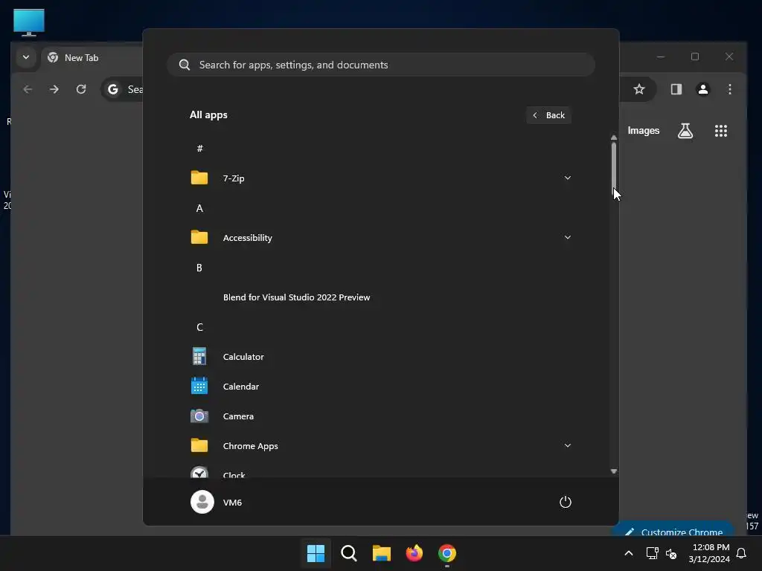This screenshot has height=571, width=762.
Task: Click the B letter header
Action: [199, 268]
